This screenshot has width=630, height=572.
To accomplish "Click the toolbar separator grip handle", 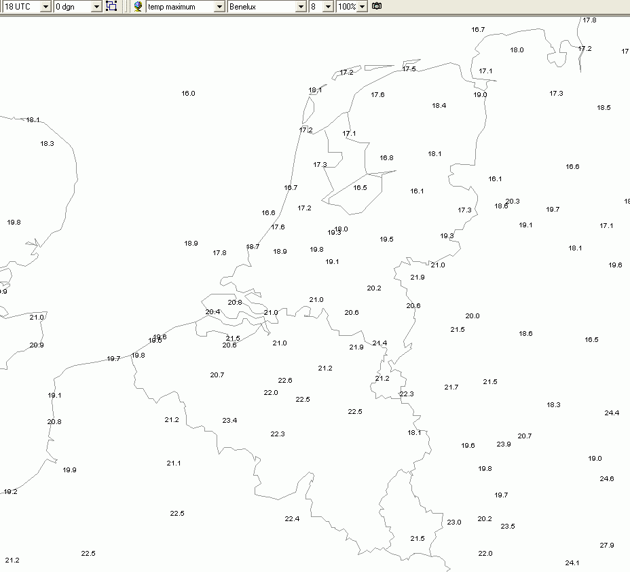I will [126, 6].
